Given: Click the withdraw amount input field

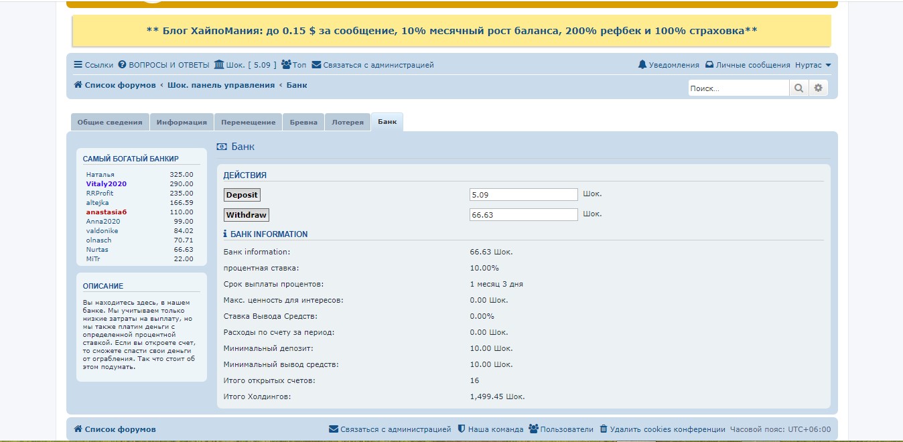Looking at the screenshot, I should (x=523, y=215).
